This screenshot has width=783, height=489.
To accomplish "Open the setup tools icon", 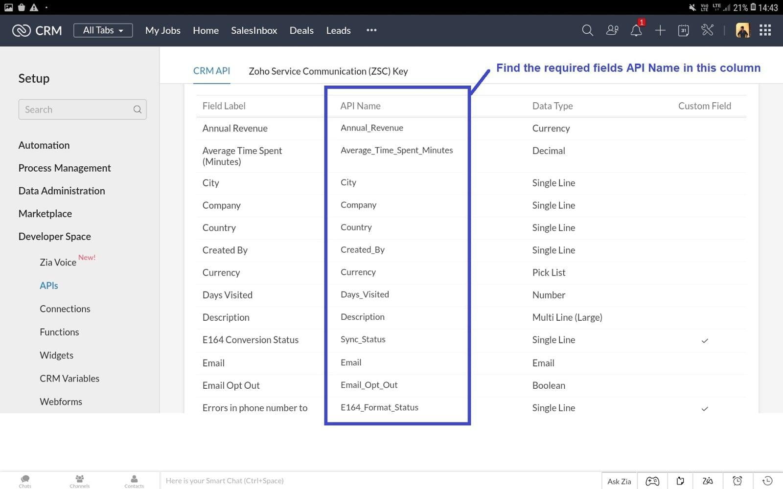I will pyautogui.click(x=708, y=30).
